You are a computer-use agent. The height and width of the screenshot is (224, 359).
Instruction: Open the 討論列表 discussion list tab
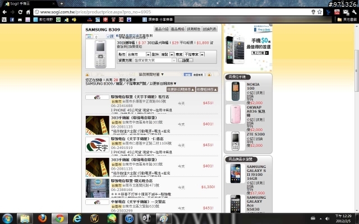pos(210,29)
